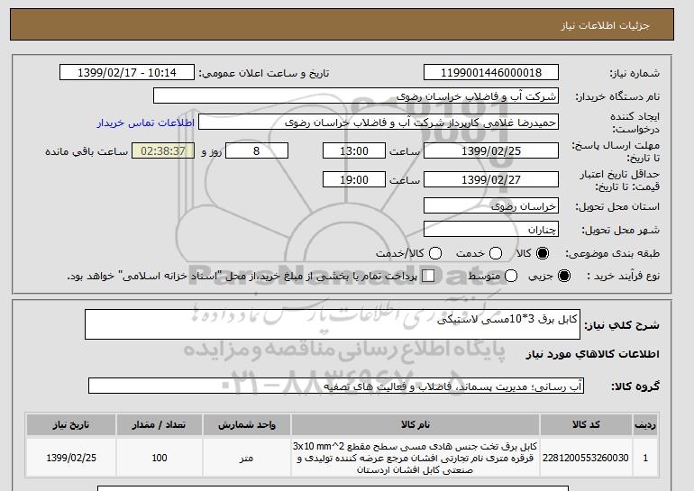Screen dimensions: 694x491
Task: Click the request creator حمیدرضا غلامی field
Action: click(379, 123)
